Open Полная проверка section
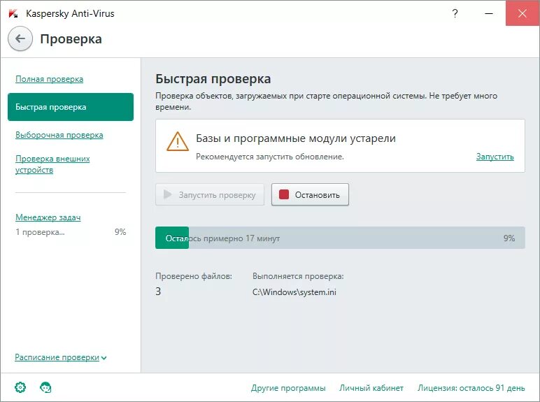The width and height of the screenshot is (540, 402). 49,79
